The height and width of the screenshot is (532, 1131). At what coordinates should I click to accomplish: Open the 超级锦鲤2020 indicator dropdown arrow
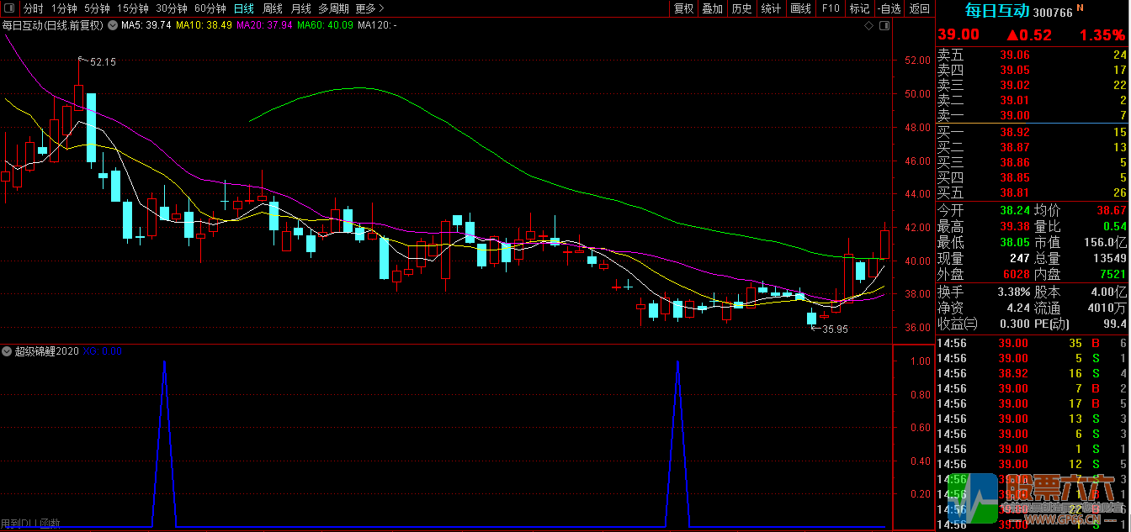click(7, 351)
